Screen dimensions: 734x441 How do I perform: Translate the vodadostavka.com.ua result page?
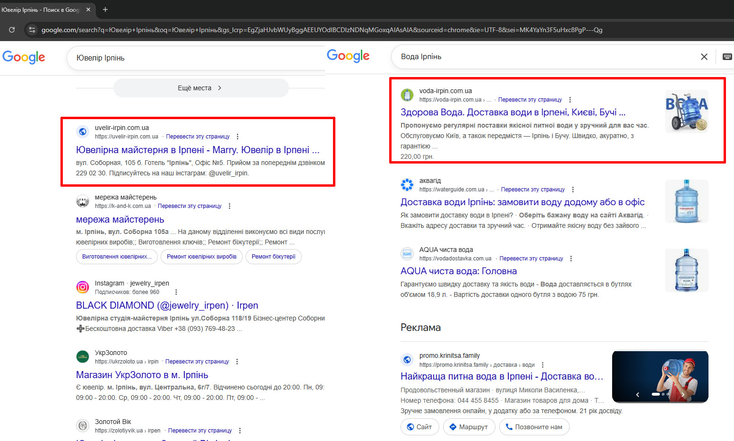pos(531,259)
